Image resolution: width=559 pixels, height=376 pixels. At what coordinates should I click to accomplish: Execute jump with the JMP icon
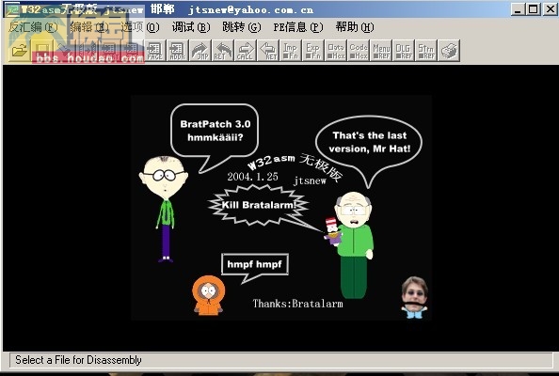pos(200,51)
